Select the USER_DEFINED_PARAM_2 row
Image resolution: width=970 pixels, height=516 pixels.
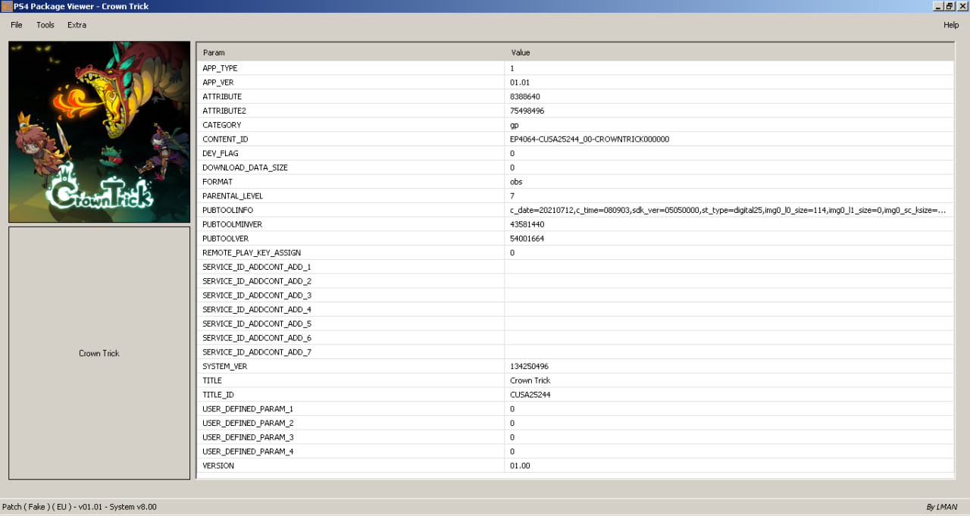pos(575,424)
